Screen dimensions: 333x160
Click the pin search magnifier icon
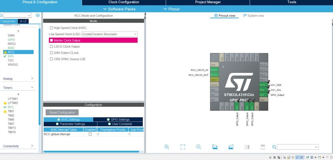coord(274,147)
